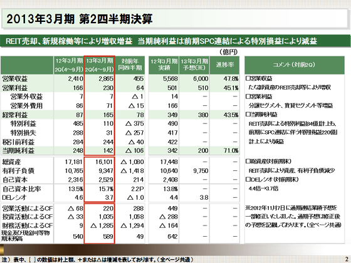Click the 注) 表中 footer note

pyautogui.click(x=97, y=260)
